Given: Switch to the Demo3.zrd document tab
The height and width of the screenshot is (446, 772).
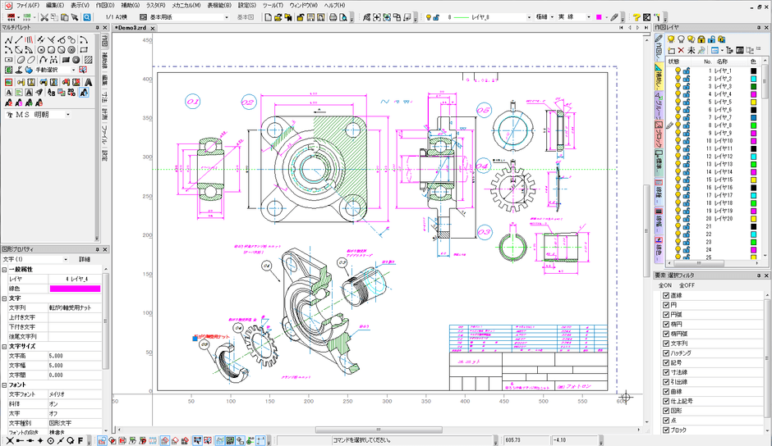Looking at the screenshot, I should (131, 28).
